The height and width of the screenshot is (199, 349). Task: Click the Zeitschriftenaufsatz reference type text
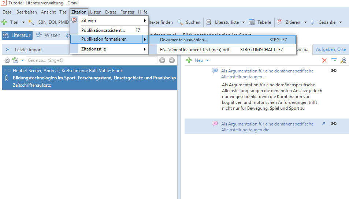[32, 85]
